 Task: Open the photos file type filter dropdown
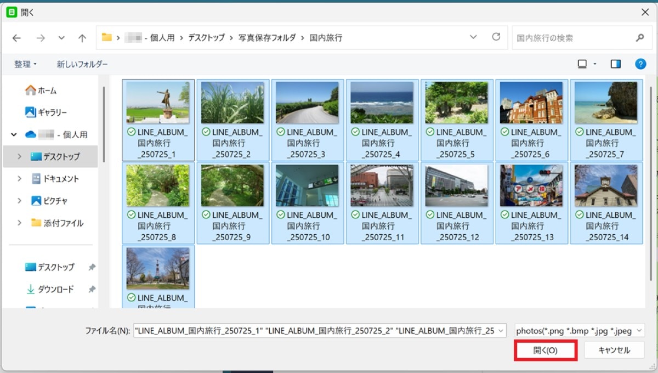(580, 331)
